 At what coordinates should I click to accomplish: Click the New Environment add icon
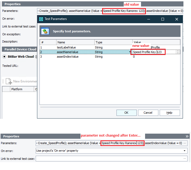click(9, 81)
